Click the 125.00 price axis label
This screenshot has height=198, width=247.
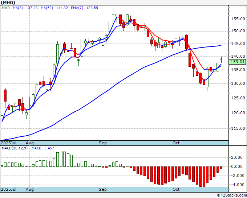click(238, 98)
